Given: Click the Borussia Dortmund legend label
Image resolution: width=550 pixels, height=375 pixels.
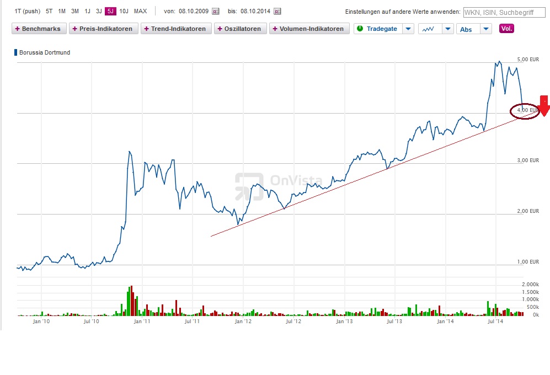Looking at the screenshot, I should point(45,52).
